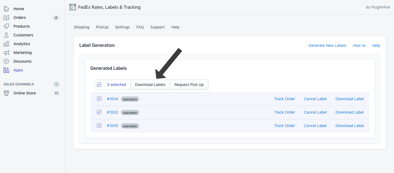The image size is (394, 173).
Task: Open the FAQ tab
Action: click(140, 27)
